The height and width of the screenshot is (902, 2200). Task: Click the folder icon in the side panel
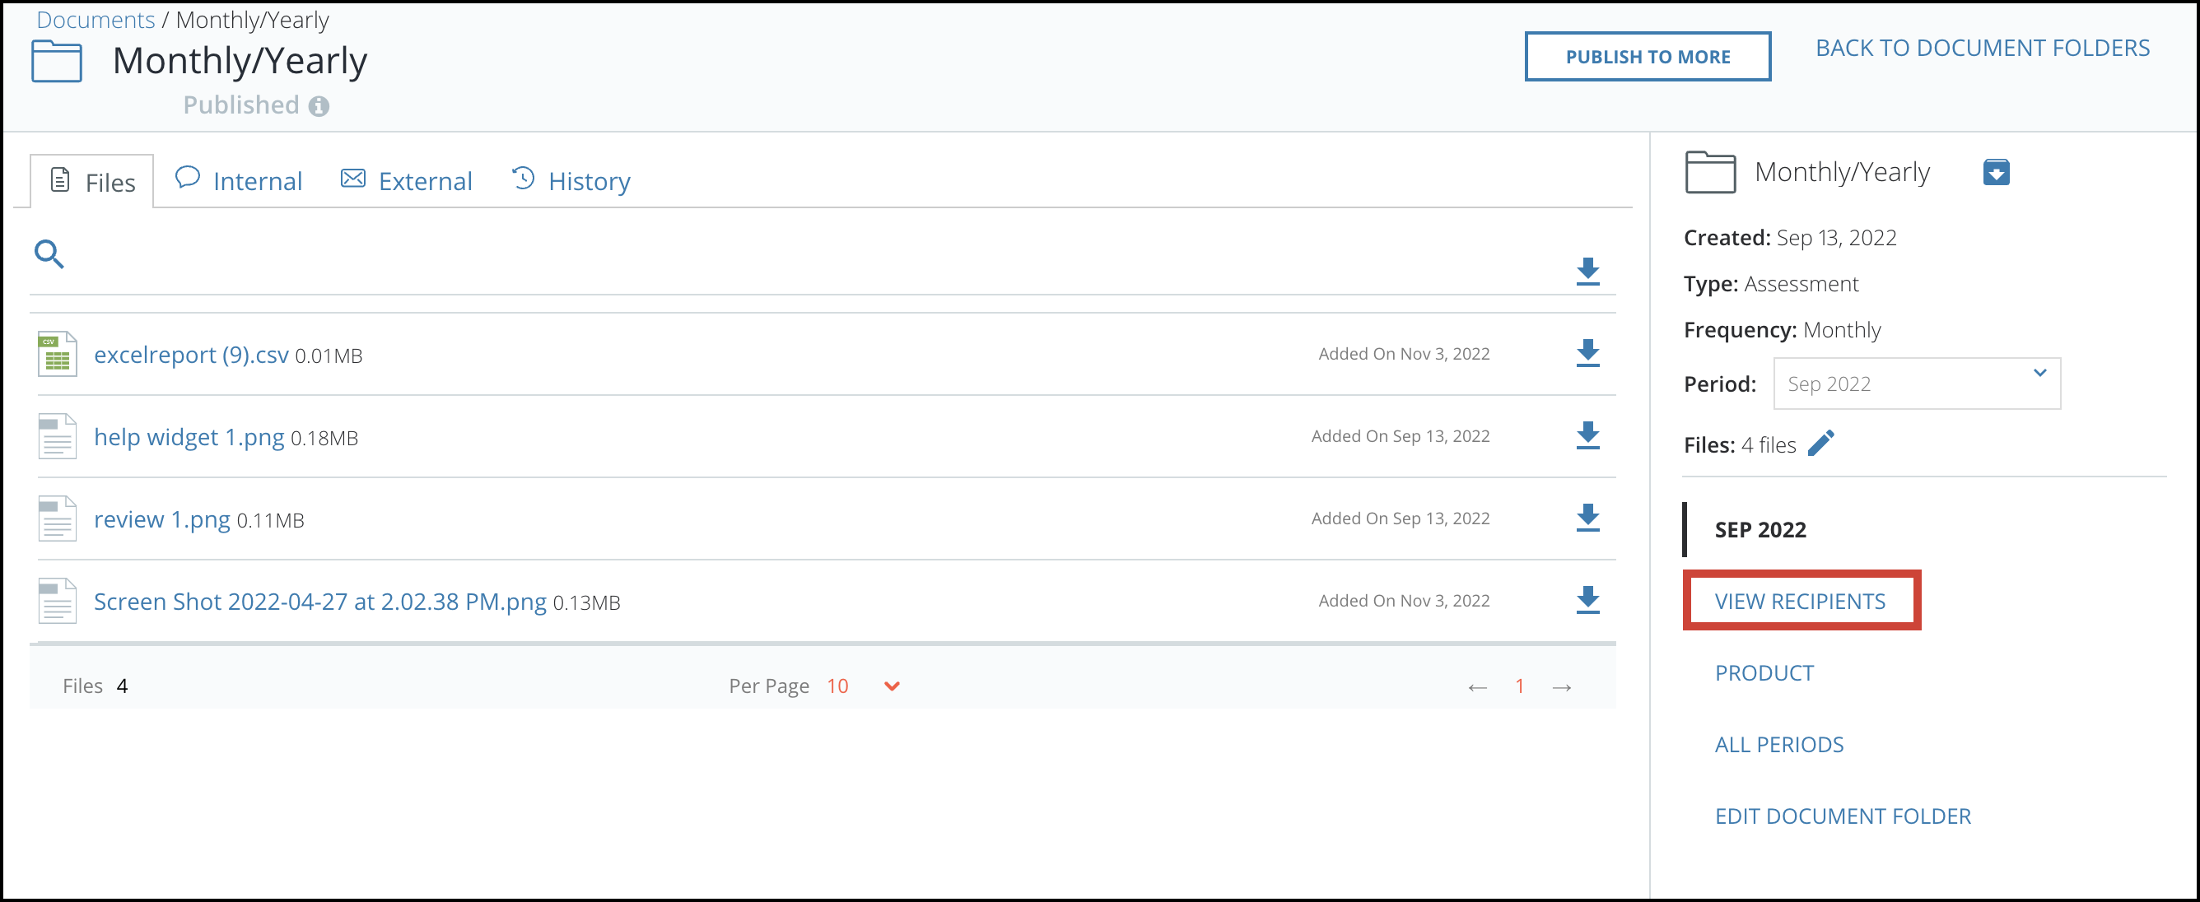click(1710, 172)
